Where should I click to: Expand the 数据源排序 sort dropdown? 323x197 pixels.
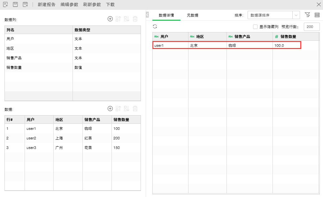click(x=296, y=15)
